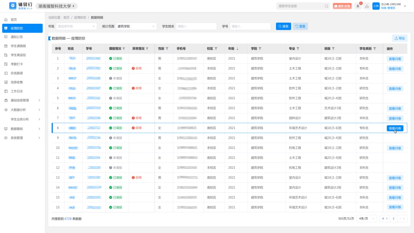Click the filter icon on 填报情况 column
This screenshot has width=414, height=233.
124,49
